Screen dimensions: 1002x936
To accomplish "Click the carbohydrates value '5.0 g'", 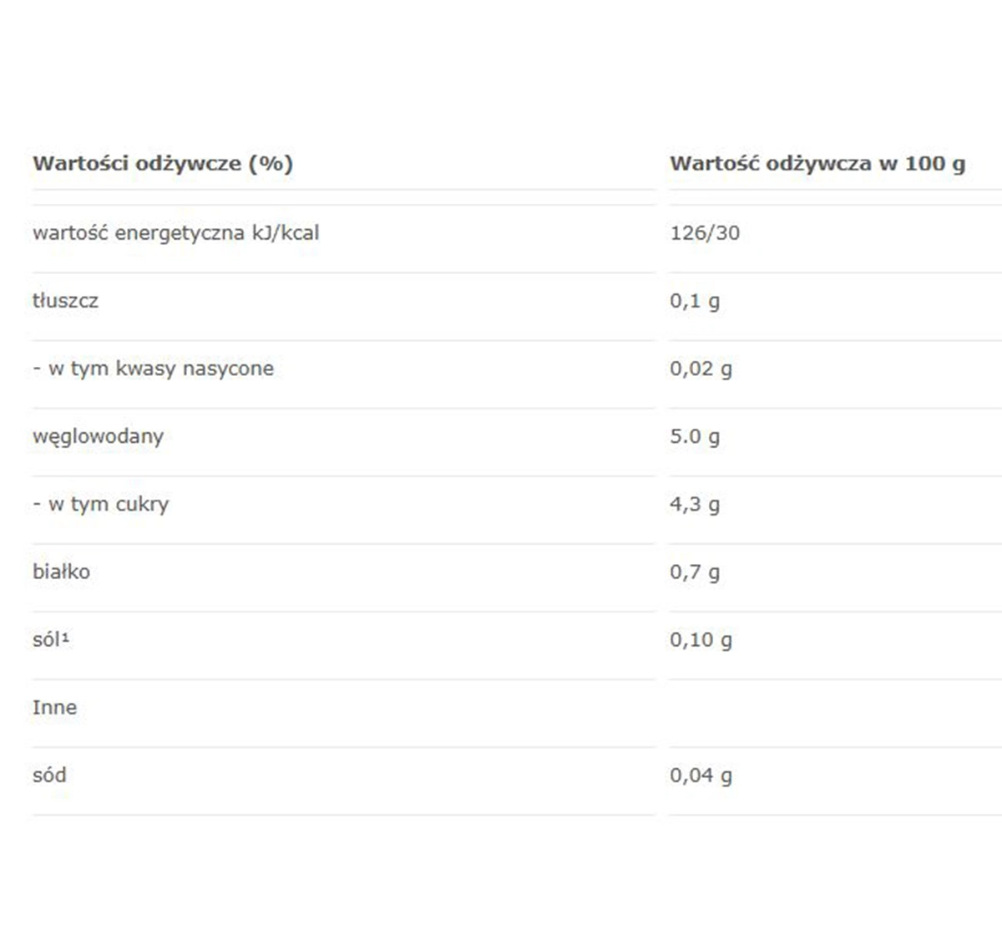I will click(694, 436).
